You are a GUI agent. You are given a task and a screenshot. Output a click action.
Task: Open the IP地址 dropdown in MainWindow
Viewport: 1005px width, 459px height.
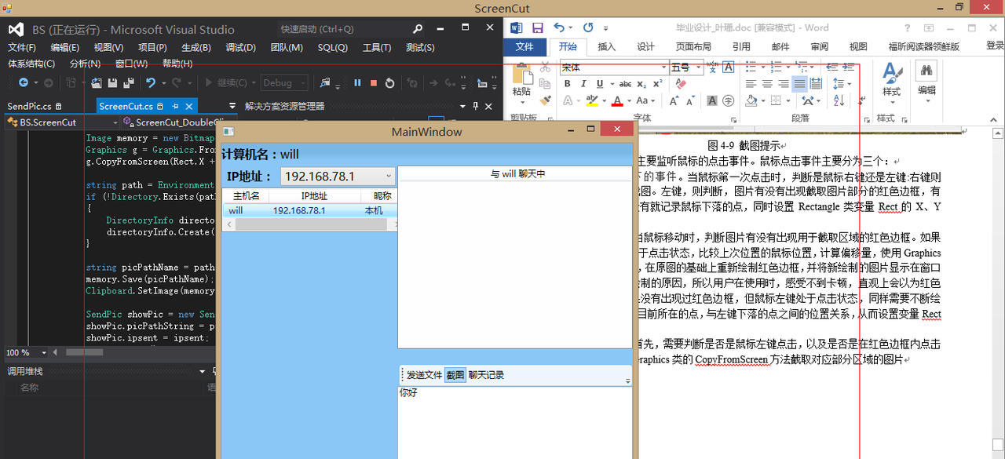(x=388, y=176)
